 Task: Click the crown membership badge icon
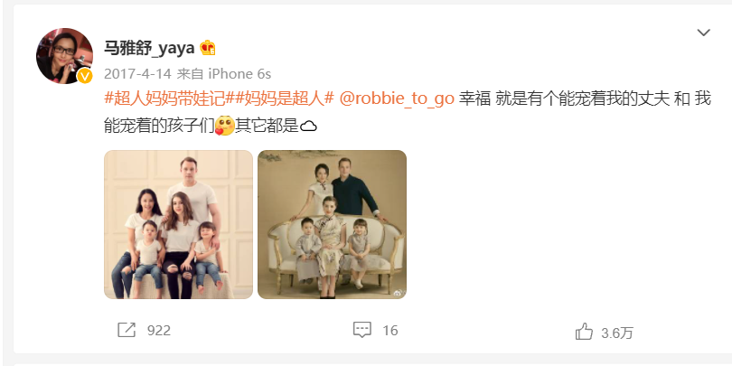pyautogui.click(x=208, y=48)
